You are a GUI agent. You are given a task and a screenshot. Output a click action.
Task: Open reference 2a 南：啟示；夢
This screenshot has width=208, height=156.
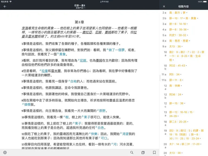point(178,13)
